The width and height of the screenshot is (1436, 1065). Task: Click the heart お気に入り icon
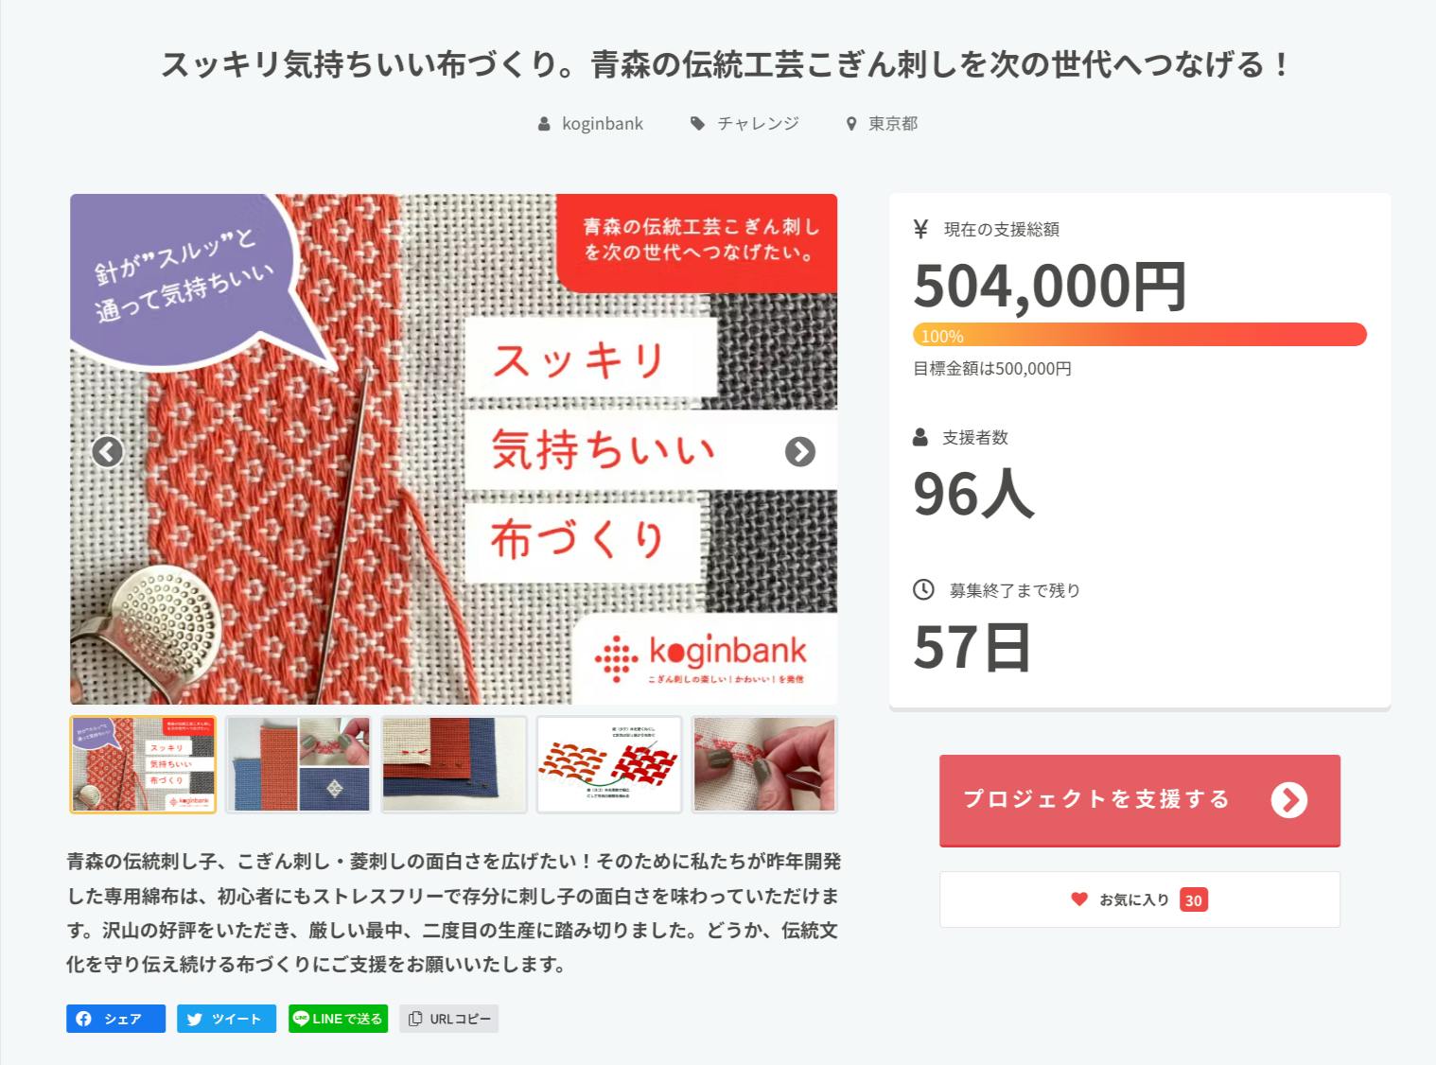coord(1079,899)
